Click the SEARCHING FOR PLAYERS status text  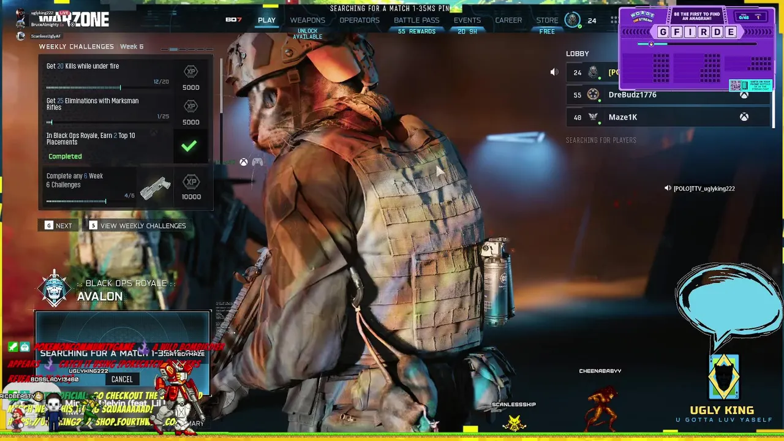(x=601, y=140)
